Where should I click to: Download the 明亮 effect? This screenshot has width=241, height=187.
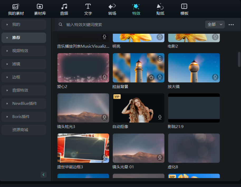point(160,37)
